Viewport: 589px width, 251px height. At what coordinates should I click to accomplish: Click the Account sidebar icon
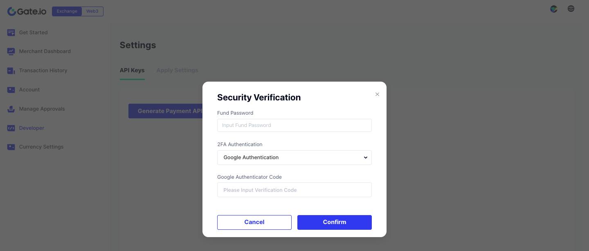[x=11, y=90]
